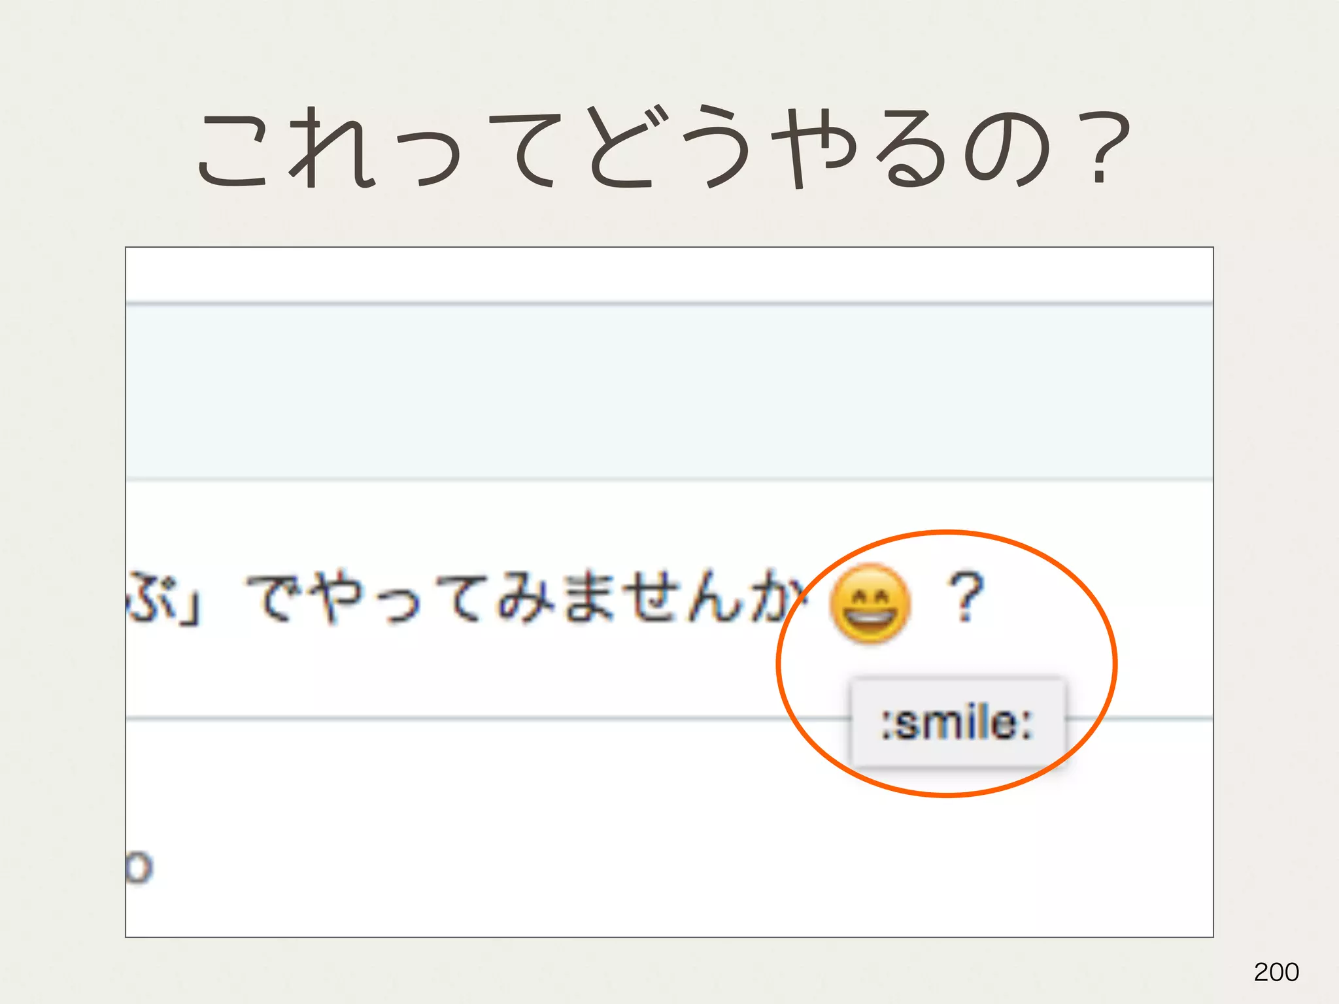Viewport: 1339px width, 1004px height.
Task: Click the grinning smile emoji
Action: pyautogui.click(x=869, y=603)
